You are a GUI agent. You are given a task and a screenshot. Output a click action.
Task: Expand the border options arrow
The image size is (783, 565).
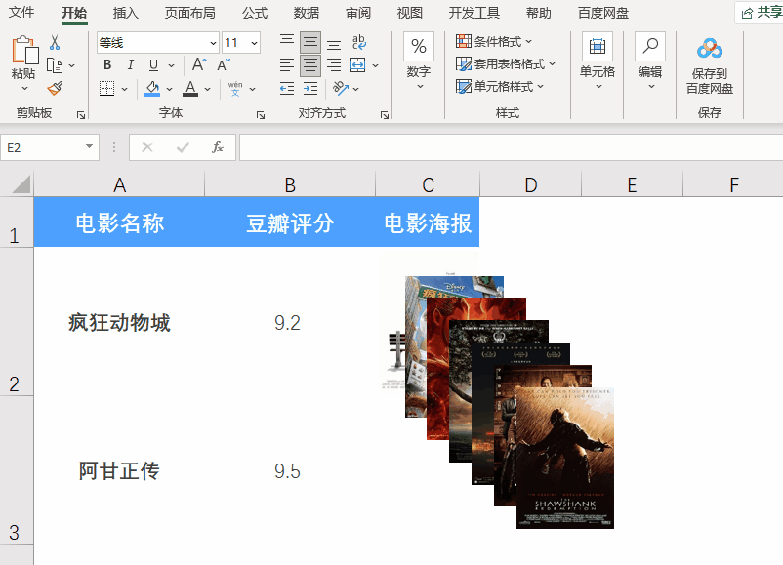124,89
